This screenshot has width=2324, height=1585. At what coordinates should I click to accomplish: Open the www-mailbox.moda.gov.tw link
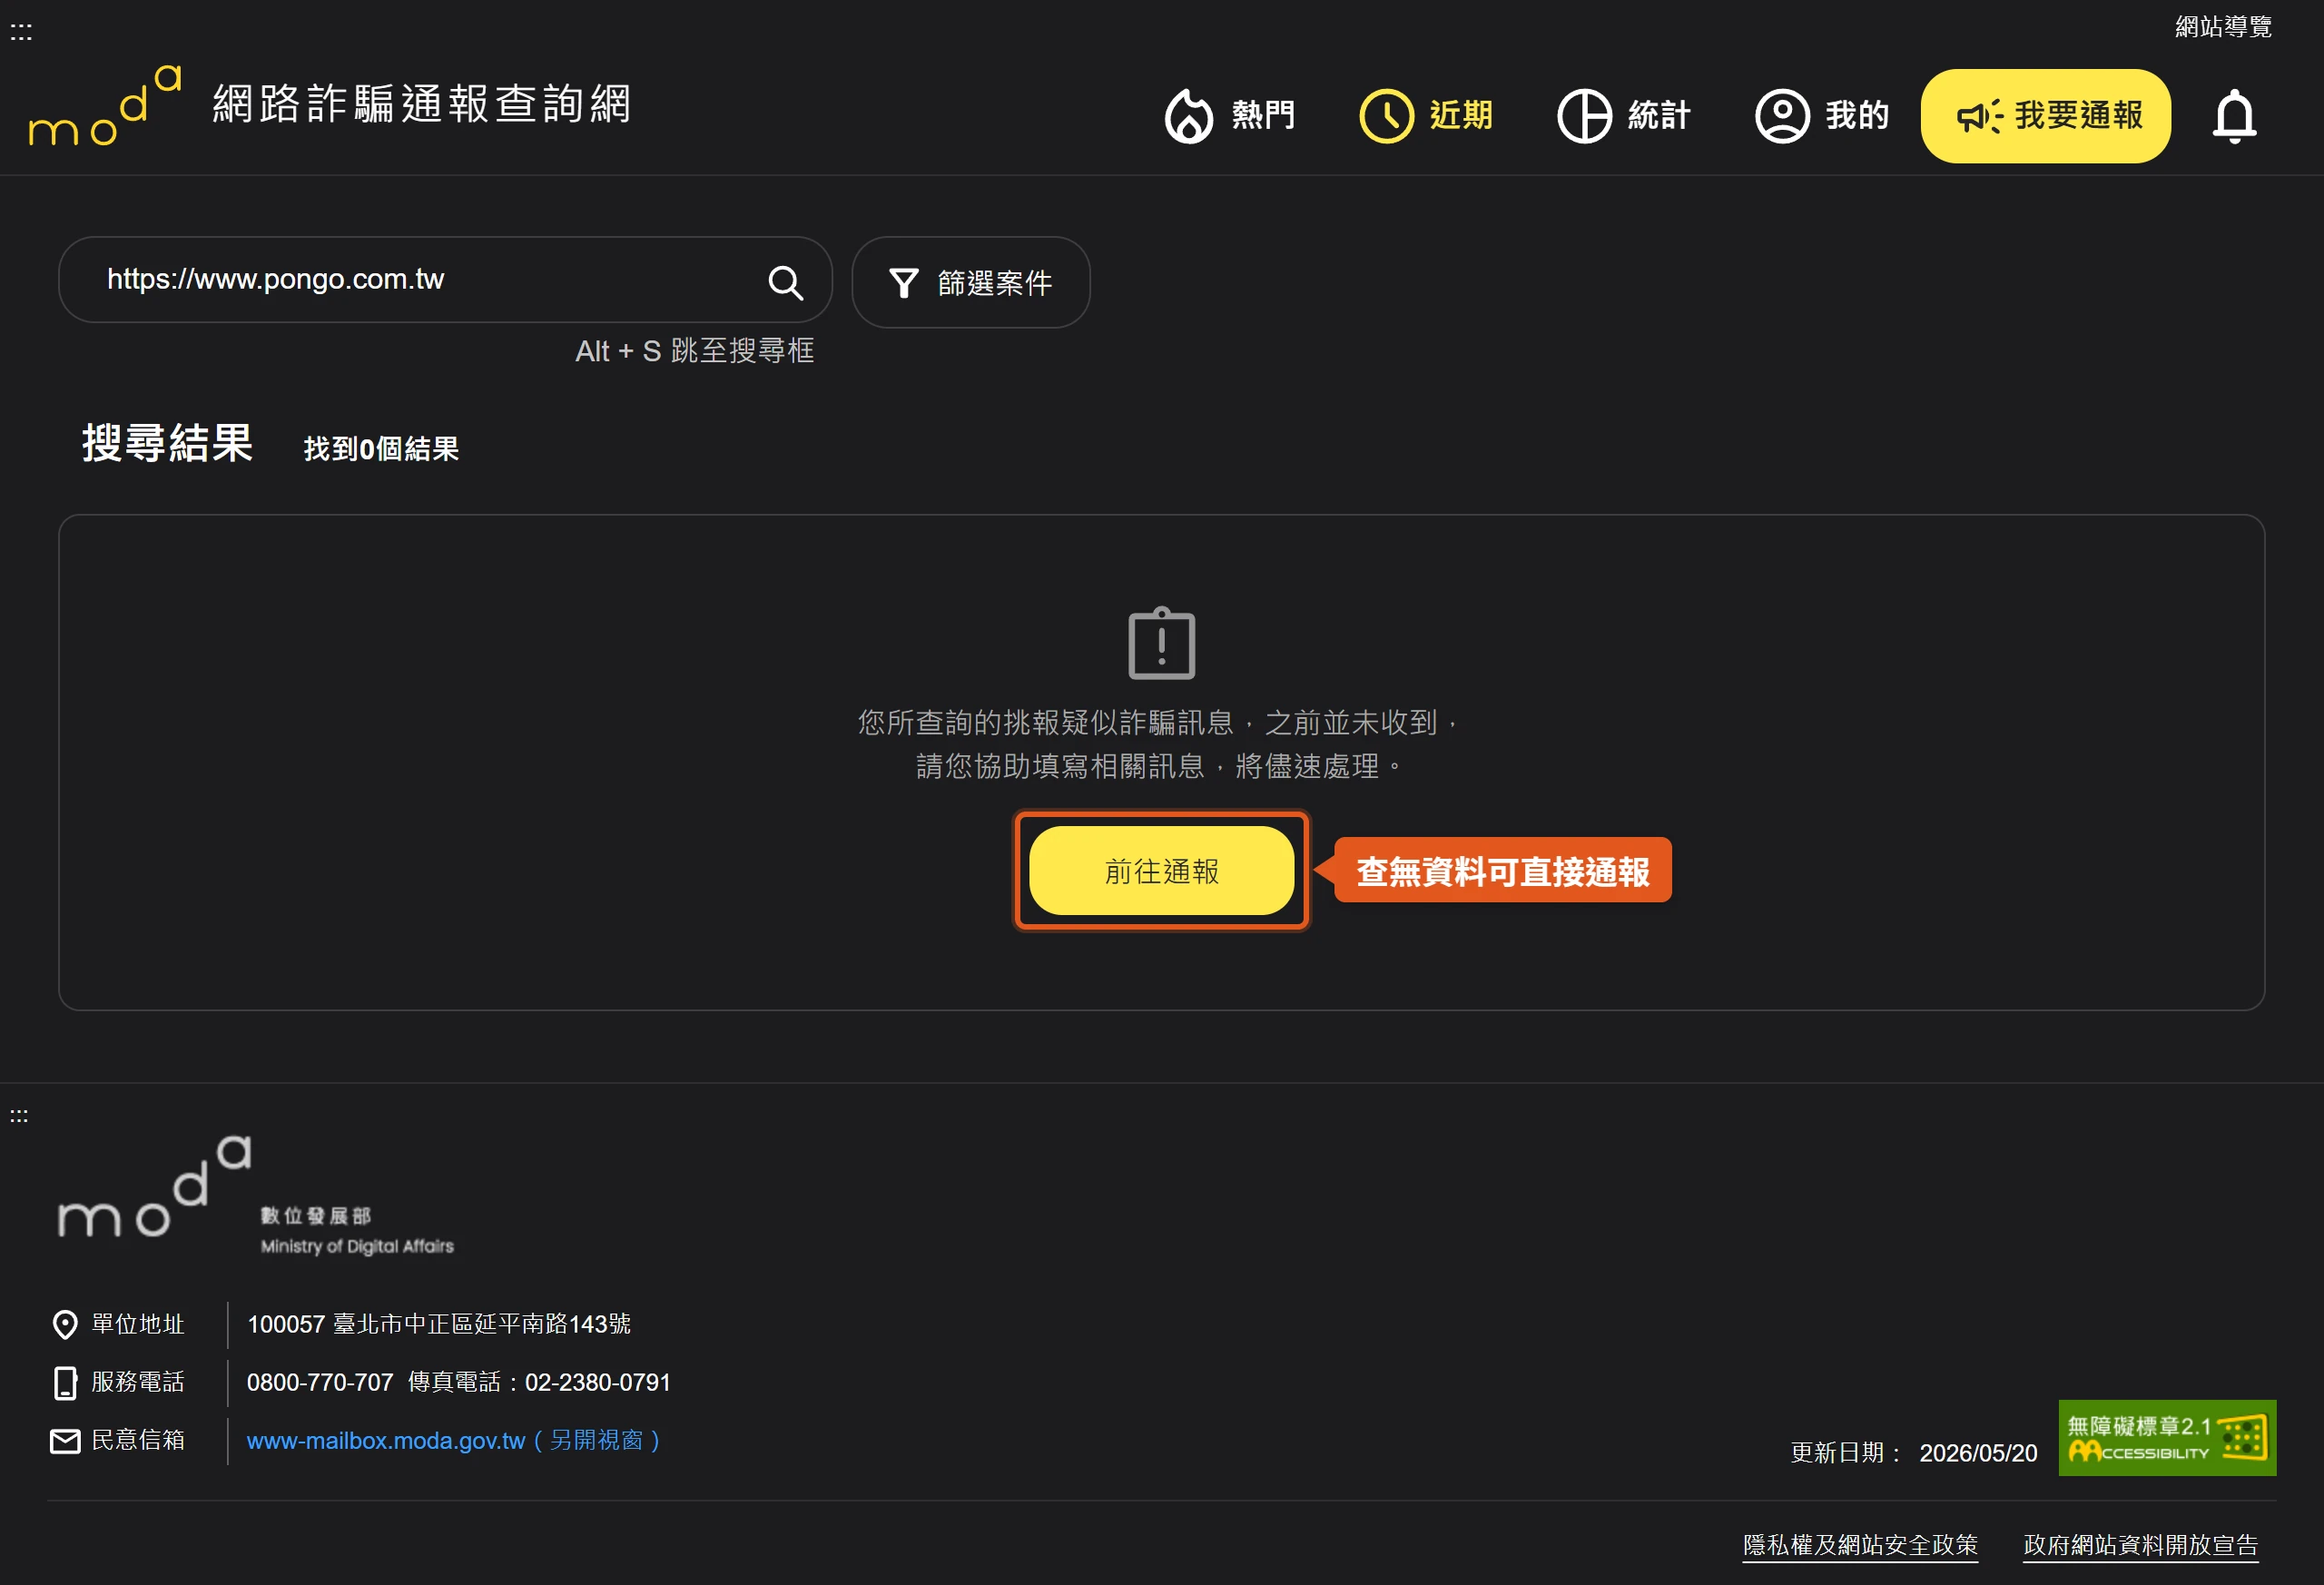tap(453, 1440)
